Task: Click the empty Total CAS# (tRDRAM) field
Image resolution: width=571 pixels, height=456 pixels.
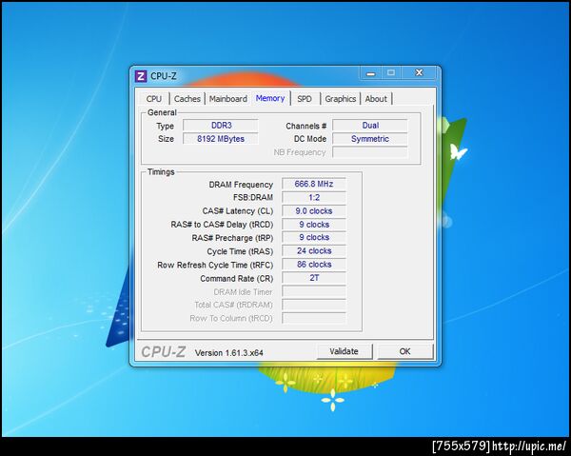Action: [x=314, y=305]
